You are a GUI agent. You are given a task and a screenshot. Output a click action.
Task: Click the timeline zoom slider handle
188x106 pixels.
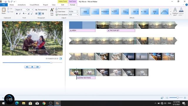click(x=177, y=97)
